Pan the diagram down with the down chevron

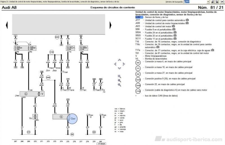click(120, 68)
